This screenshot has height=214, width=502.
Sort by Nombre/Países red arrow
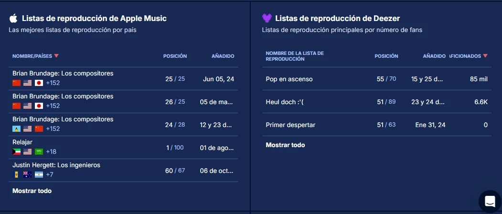[x=56, y=56]
